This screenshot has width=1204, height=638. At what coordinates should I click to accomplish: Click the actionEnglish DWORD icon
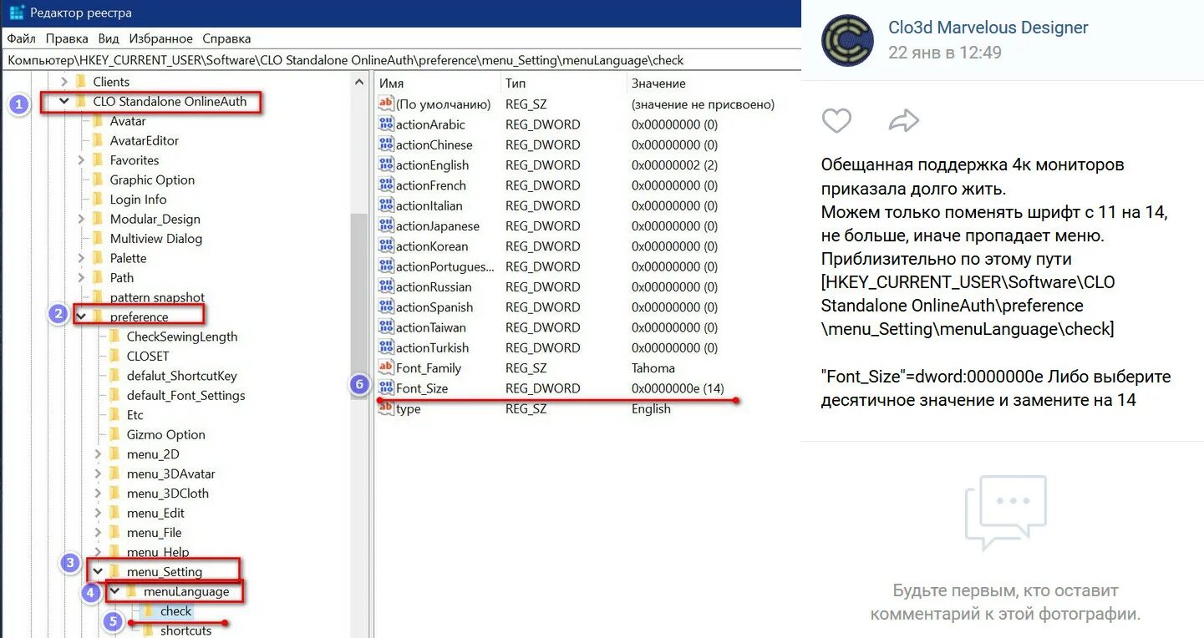tap(386, 165)
